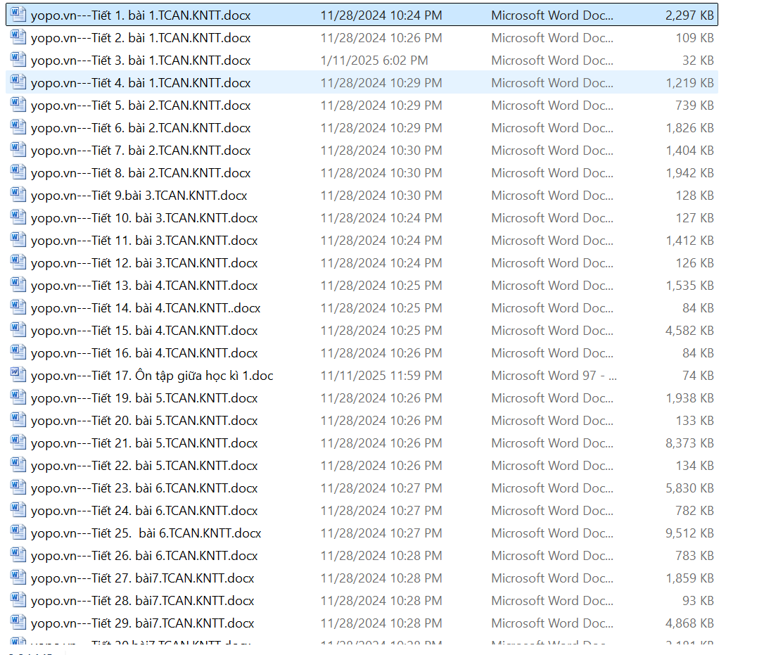Click the .doc icon for Tiết 17 Ôn tập
Image resolution: width=783 pixels, height=655 pixels.
click(18, 375)
